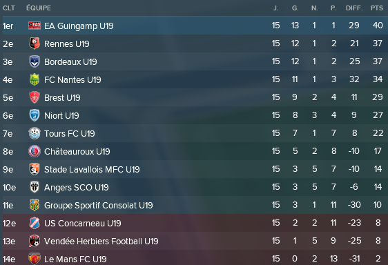Sort table by PTS column header
The image size is (388, 265).
(377, 8)
